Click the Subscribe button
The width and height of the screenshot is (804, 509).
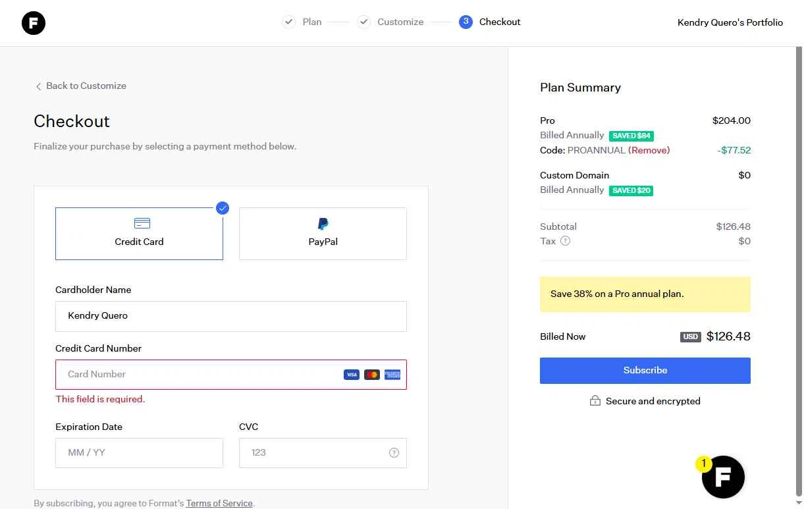click(x=645, y=370)
